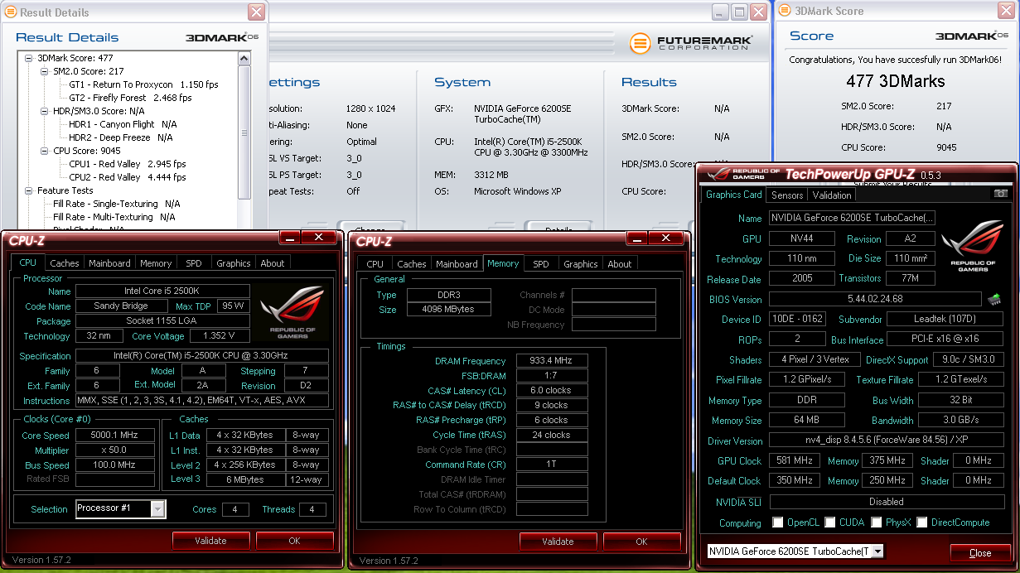Select CPU1 - Red Valley row
The width and height of the screenshot is (1020, 573).
click(128, 164)
